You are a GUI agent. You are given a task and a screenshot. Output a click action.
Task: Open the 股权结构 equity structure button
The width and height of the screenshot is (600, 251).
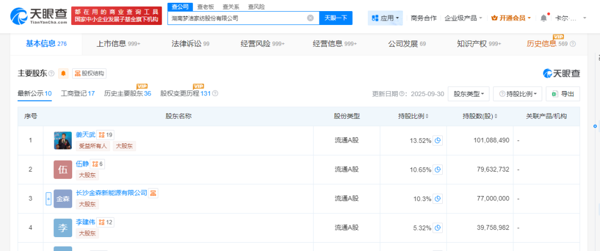click(x=89, y=73)
